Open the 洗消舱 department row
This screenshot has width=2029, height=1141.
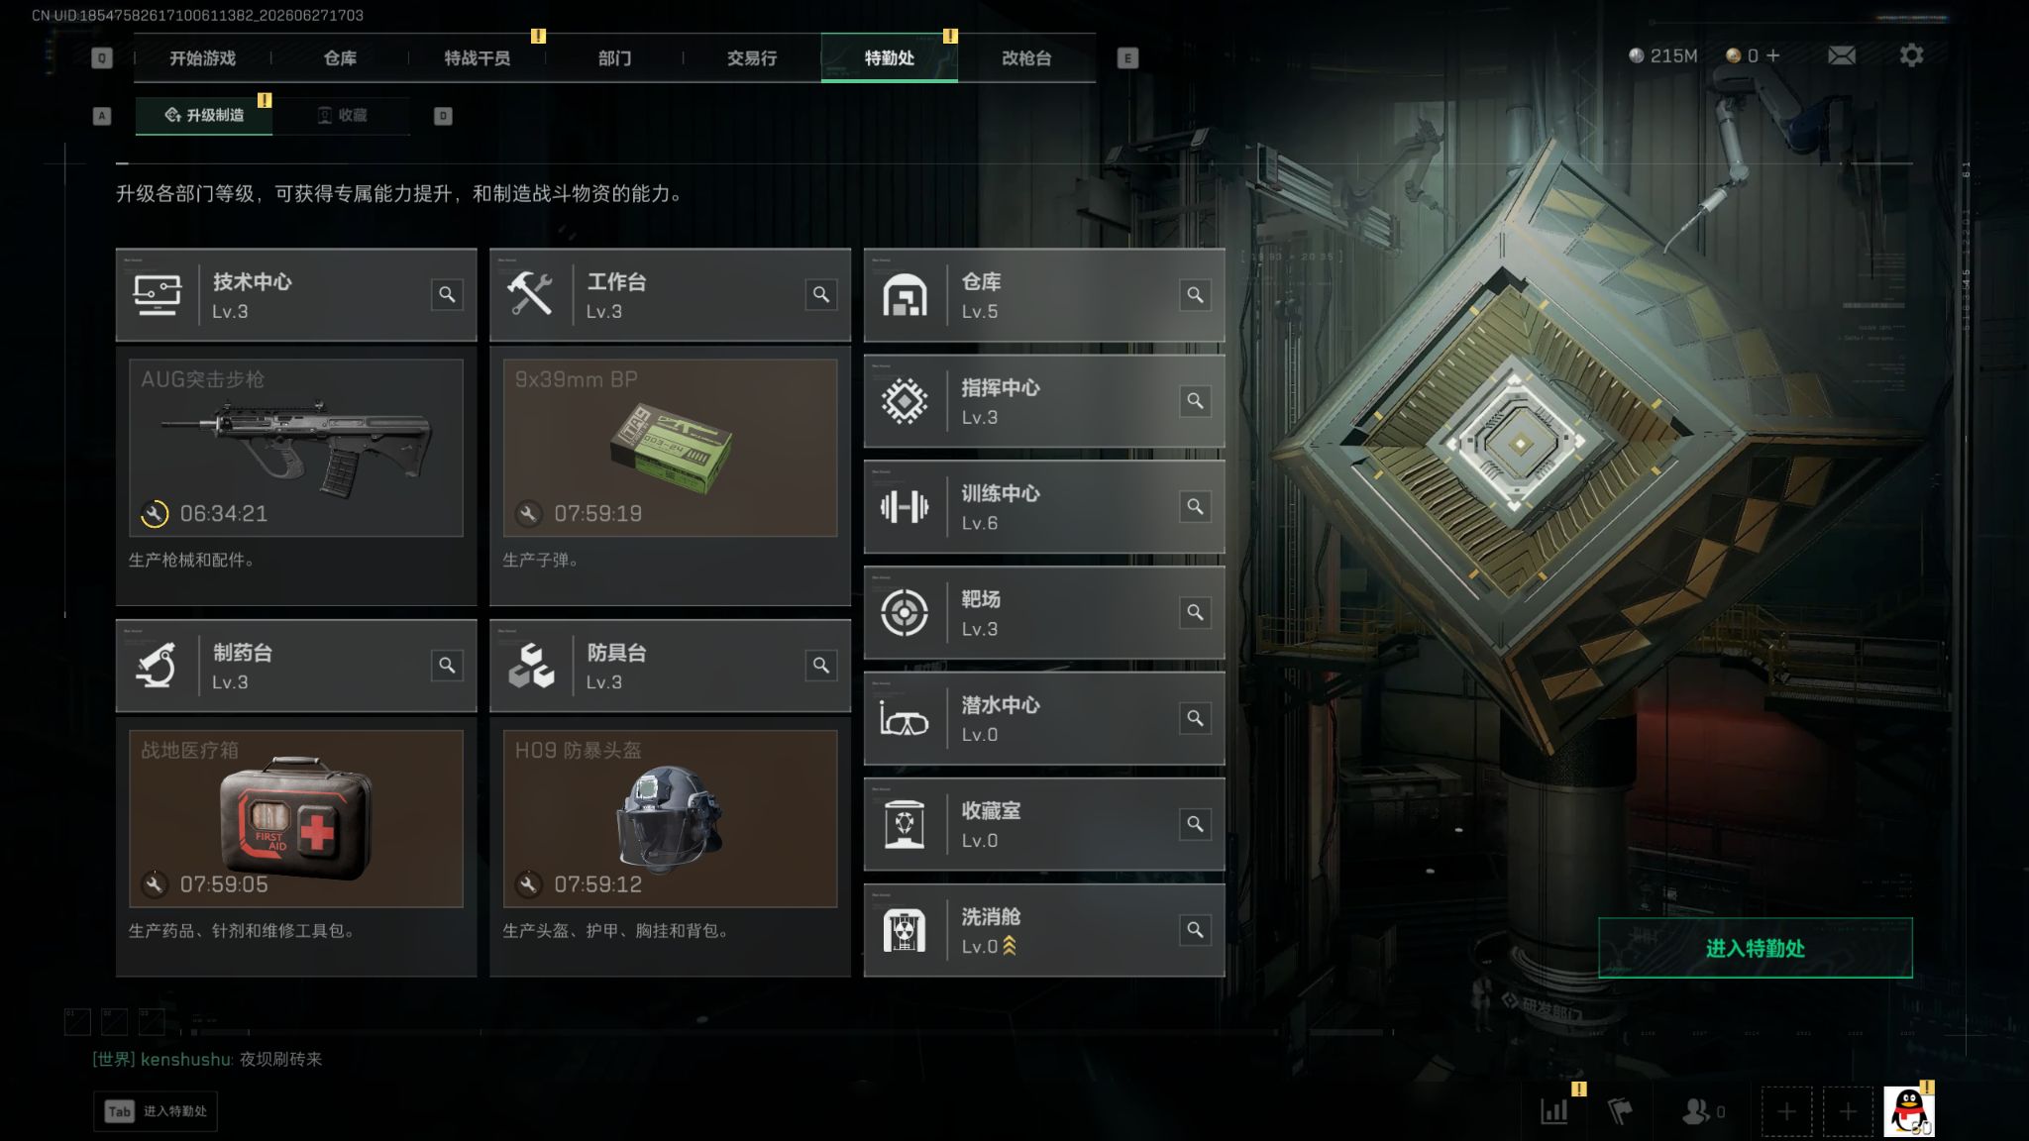coord(1044,930)
